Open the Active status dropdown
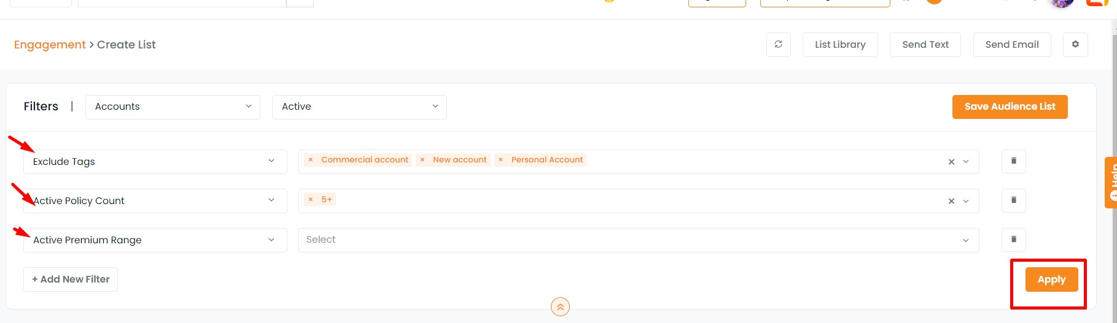This screenshot has height=323, width=1117. click(x=359, y=107)
